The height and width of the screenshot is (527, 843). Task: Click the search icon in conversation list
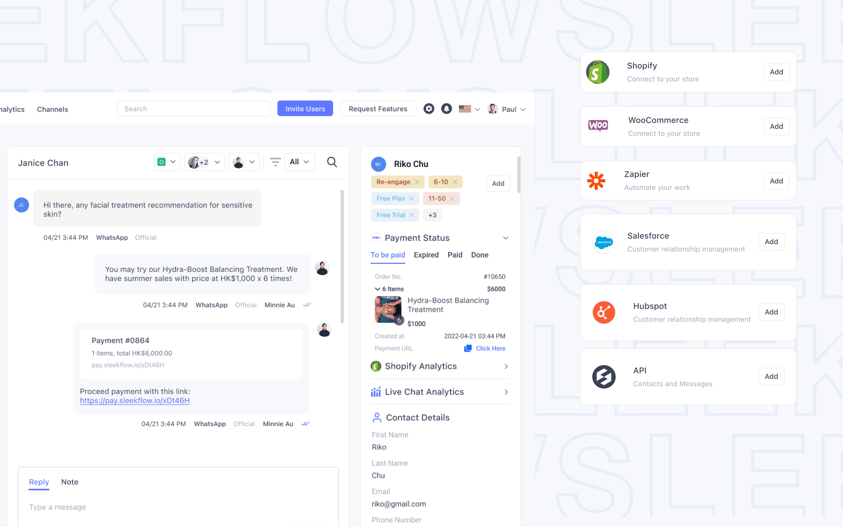point(332,162)
